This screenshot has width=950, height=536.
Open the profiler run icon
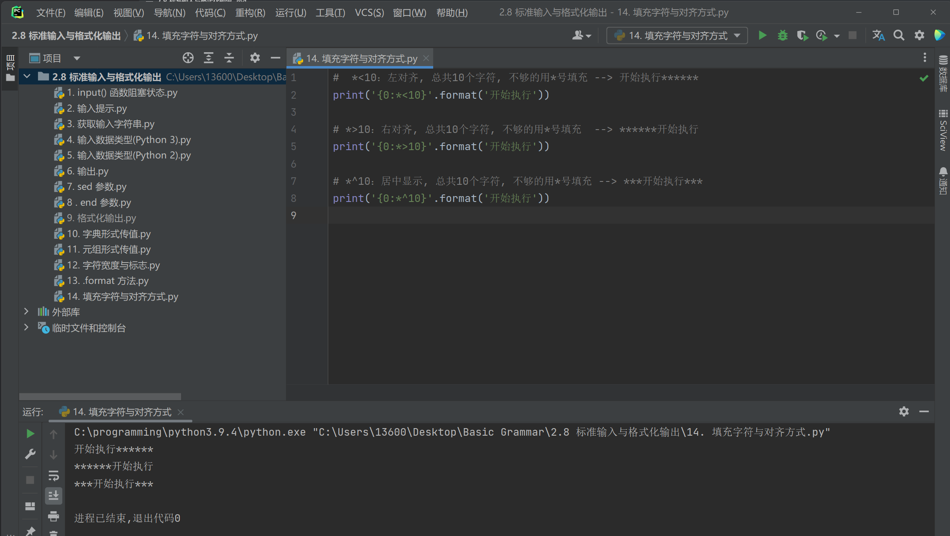coord(822,36)
